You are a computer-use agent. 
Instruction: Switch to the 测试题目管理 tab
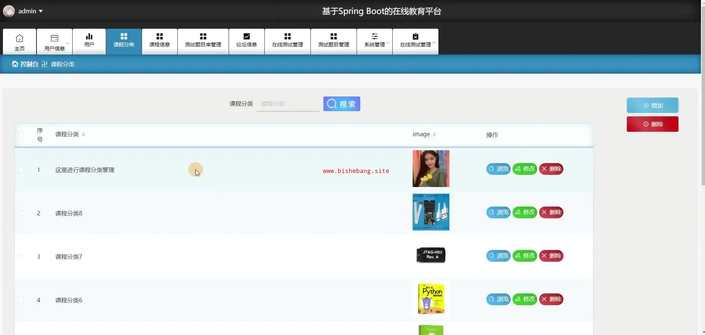pos(333,41)
